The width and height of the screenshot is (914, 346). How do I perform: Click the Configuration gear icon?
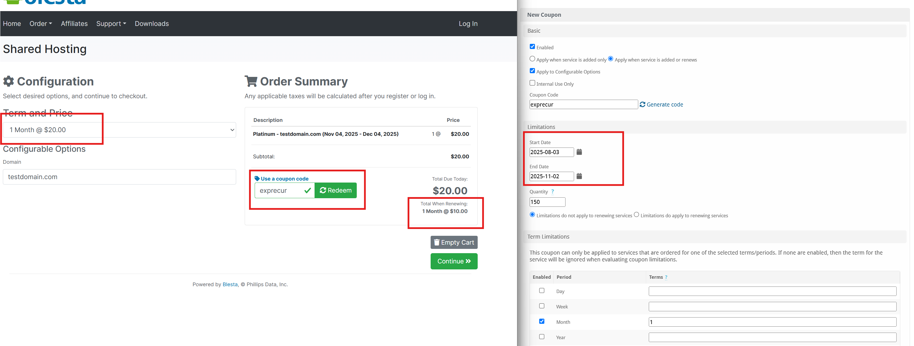[9, 81]
